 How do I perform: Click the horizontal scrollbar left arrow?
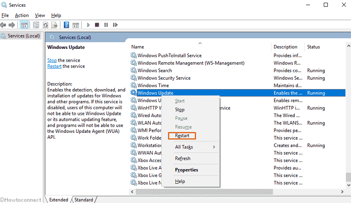click(x=132, y=192)
